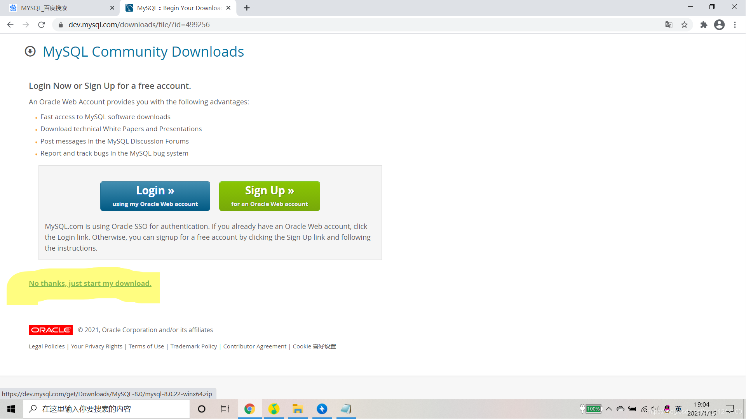The image size is (746, 419).
Task: Click the browser translate icon
Action: [x=669, y=24]
